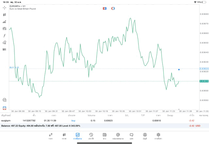This screenshot has width=209, height=145.
Task: Open the การตั้งค่า settings tab
Action: (158, 136)
